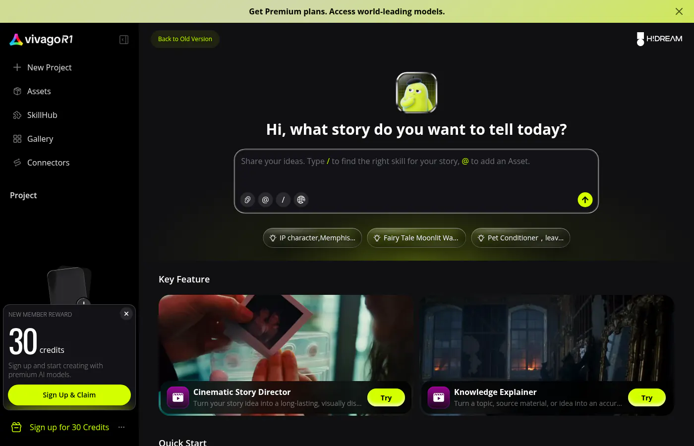Try the Cinematic Story Director feature
Screen dimensions: 694x446
pyautogui.click(x=386, y=397)
